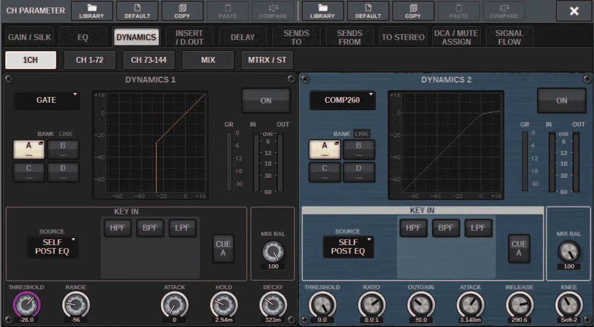Viewport: 594px width, 327px height.
Task: Open the GATE type dropdown in Dynamics 1
Action: click(46, 100)
